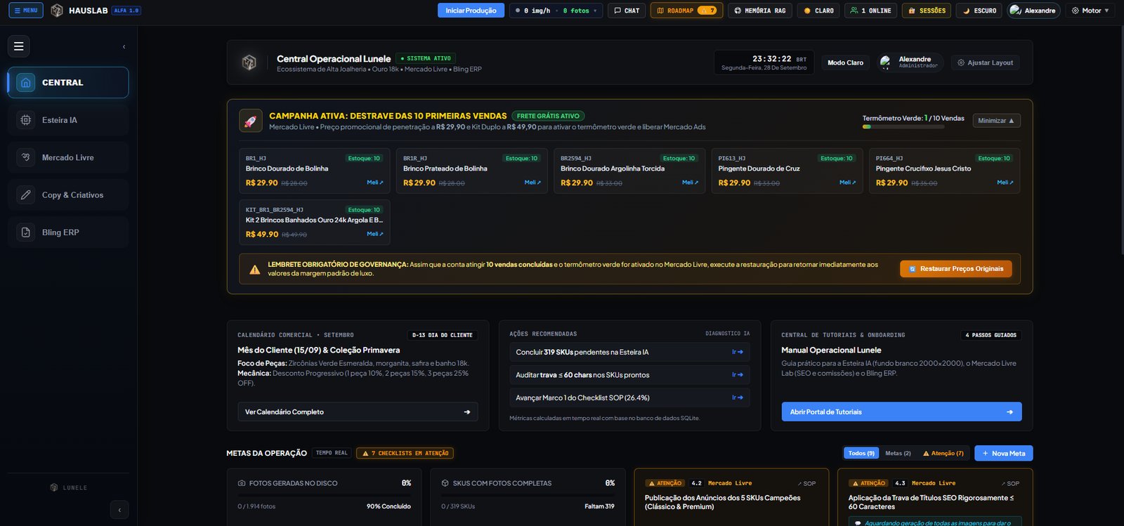
Task: Go to Esteira IA section
Action: [68, 120]
